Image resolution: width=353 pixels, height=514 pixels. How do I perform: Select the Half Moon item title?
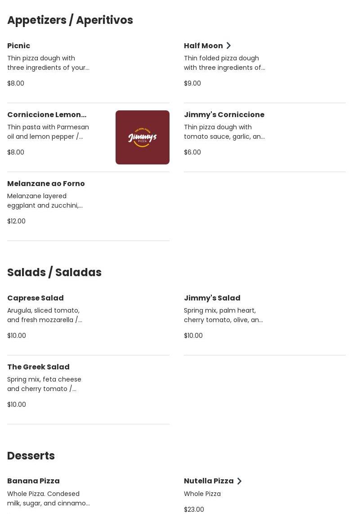pyautogui.click(x=203, y=45)
